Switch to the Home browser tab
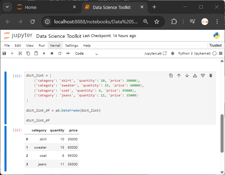Screen dimensions: 225x175 point(43,7)
